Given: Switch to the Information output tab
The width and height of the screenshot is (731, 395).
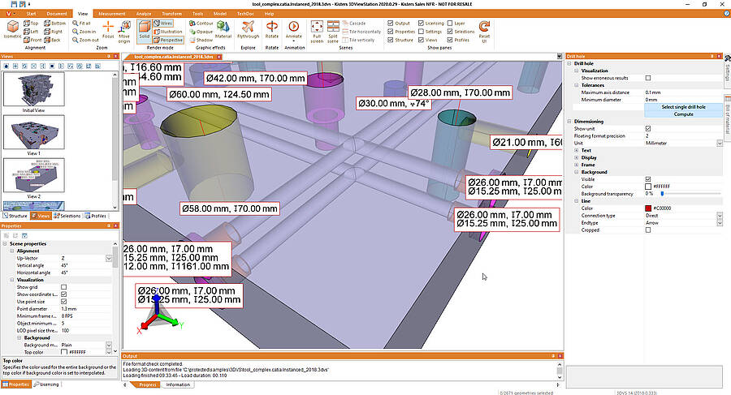Looking at the screenshot, I should tap(178, 384).
